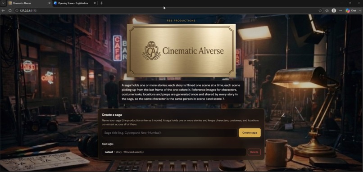Image resolution: width=363 pixels, height=172 pixels.
Task: Click the 1 story · 21 locked asset(s) text
Action: 129,152
